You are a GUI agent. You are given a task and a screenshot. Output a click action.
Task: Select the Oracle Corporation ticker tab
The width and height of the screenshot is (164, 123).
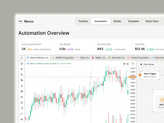(x=138, y=58)
